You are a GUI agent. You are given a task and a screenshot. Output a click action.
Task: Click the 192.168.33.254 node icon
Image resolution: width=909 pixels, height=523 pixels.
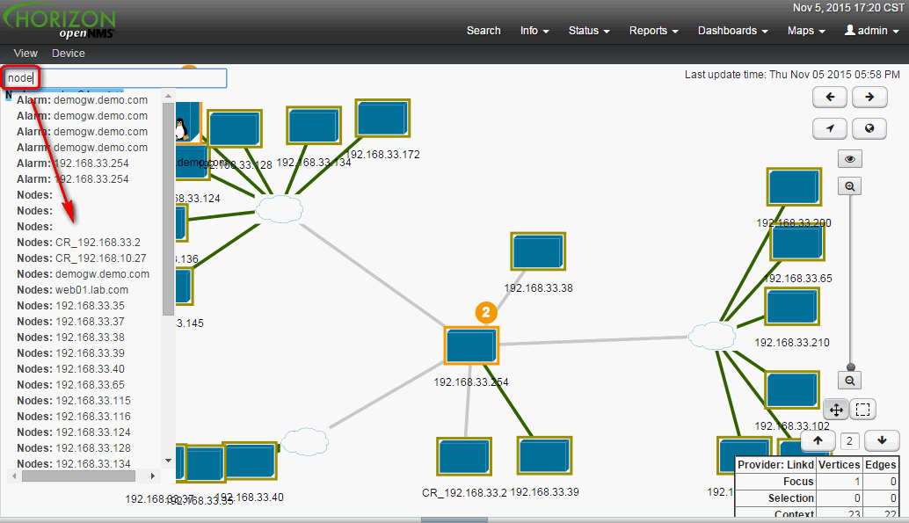[x=471, y=345]
